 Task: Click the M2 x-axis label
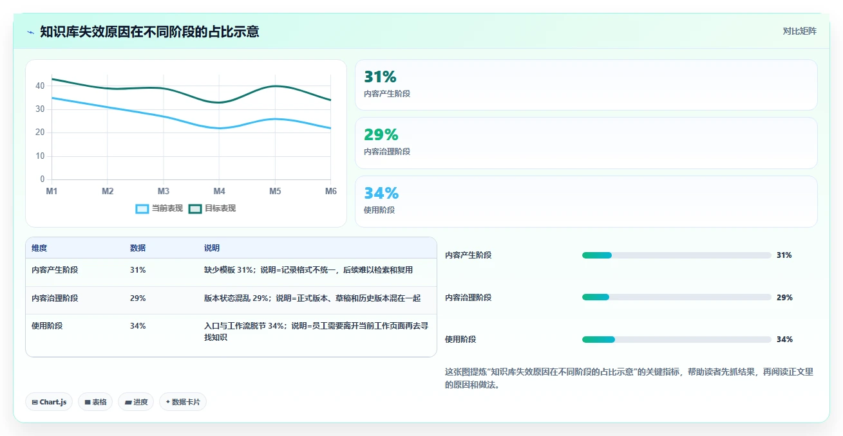108,191
